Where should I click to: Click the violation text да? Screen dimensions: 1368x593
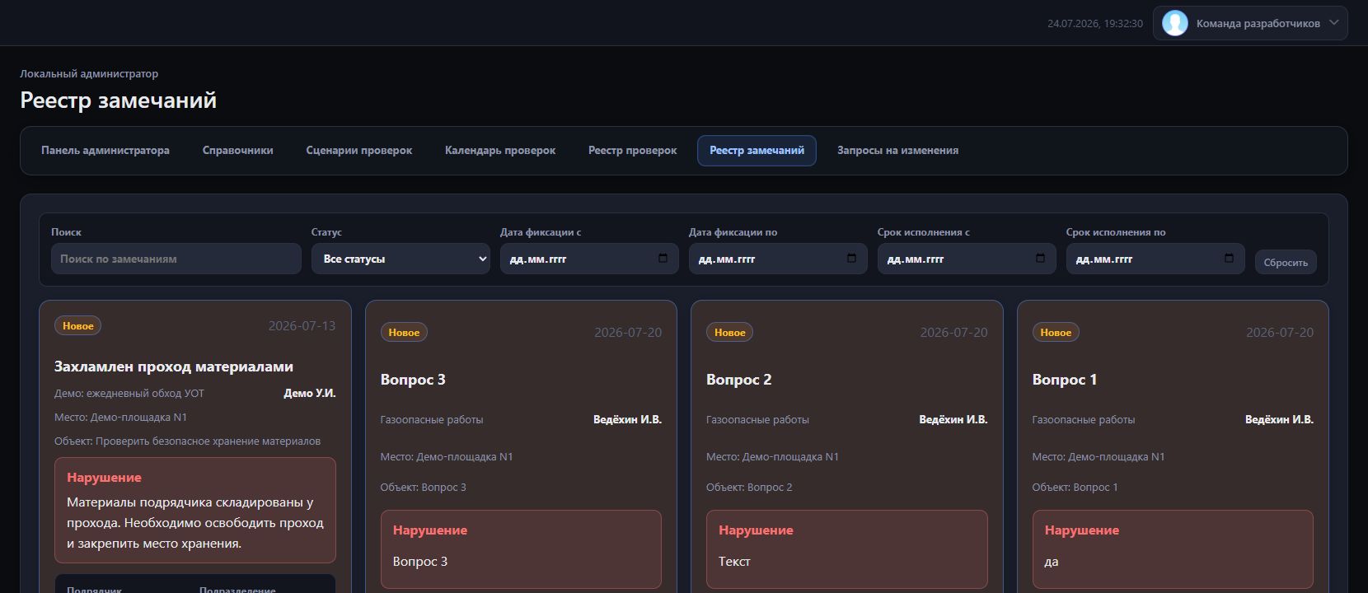(1052, 562)
